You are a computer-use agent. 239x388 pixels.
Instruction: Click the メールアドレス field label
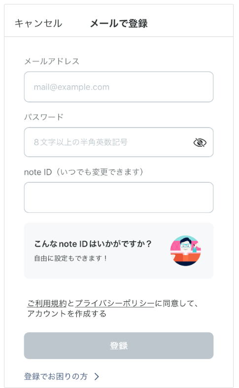[52, 61]
